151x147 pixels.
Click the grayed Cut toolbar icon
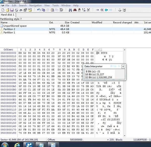coord(48,10)
